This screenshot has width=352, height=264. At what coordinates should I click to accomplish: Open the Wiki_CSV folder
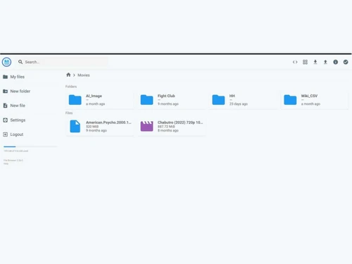pos(315,100)
